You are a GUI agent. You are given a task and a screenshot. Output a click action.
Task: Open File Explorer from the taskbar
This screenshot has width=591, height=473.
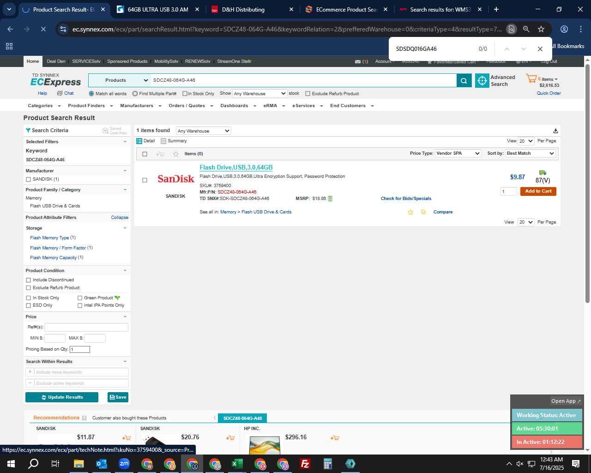pyautogui.click(x=78, y=464)
